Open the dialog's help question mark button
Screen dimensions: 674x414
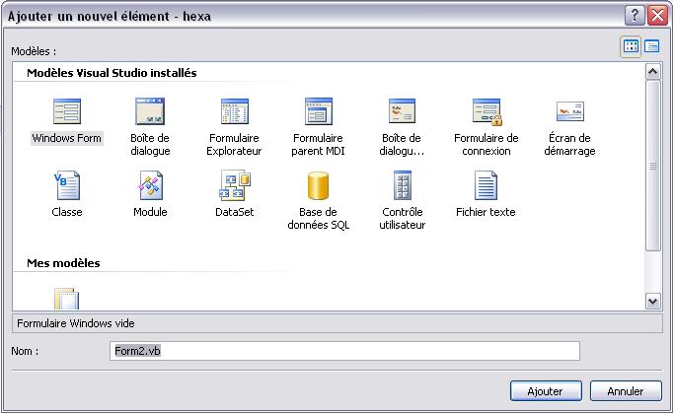(635, 15)
